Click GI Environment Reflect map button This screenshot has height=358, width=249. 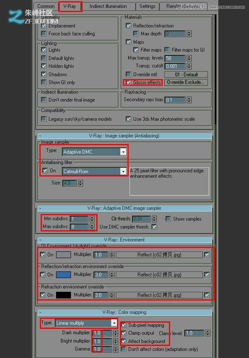(159, 255)
